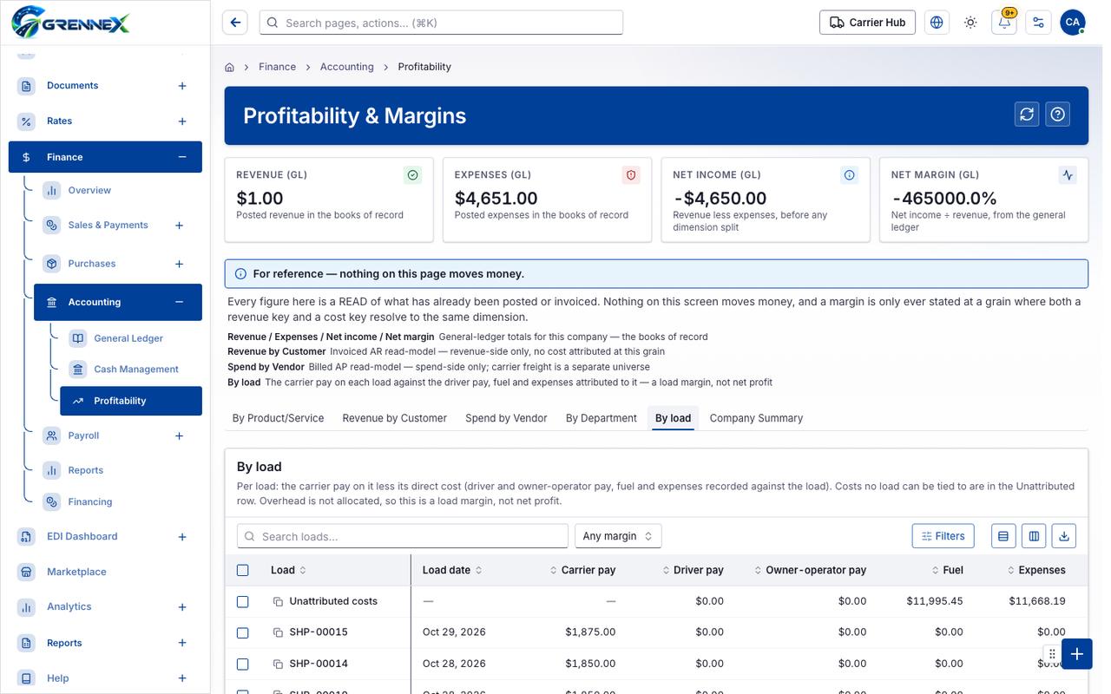
Task: Open notifications bell icon
Action: 1004,23
